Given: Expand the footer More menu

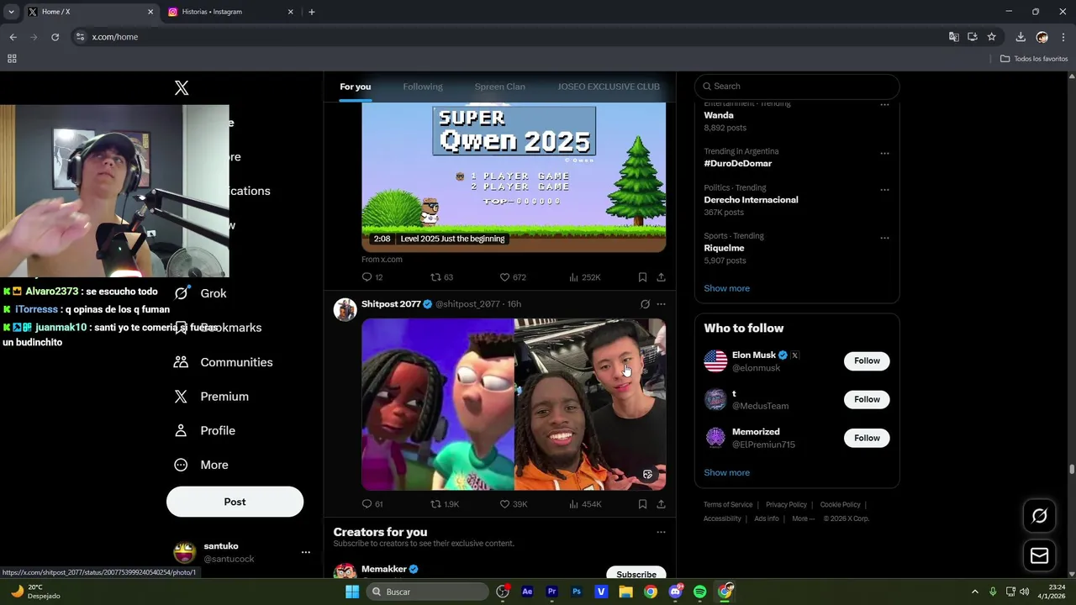Looking at the screenshot, I should tap(803, 519).
